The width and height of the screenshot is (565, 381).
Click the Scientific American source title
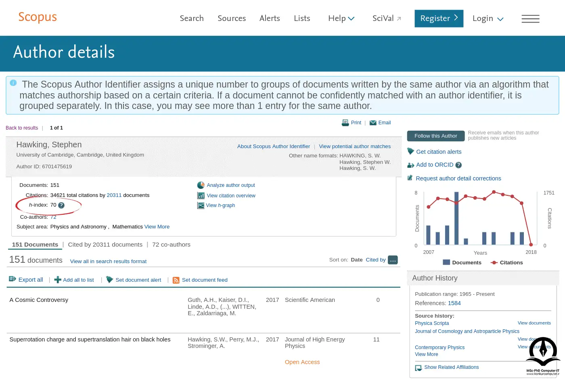(x=310, y=300)
